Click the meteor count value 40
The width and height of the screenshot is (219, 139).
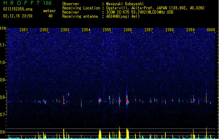[x=50, y=16]
